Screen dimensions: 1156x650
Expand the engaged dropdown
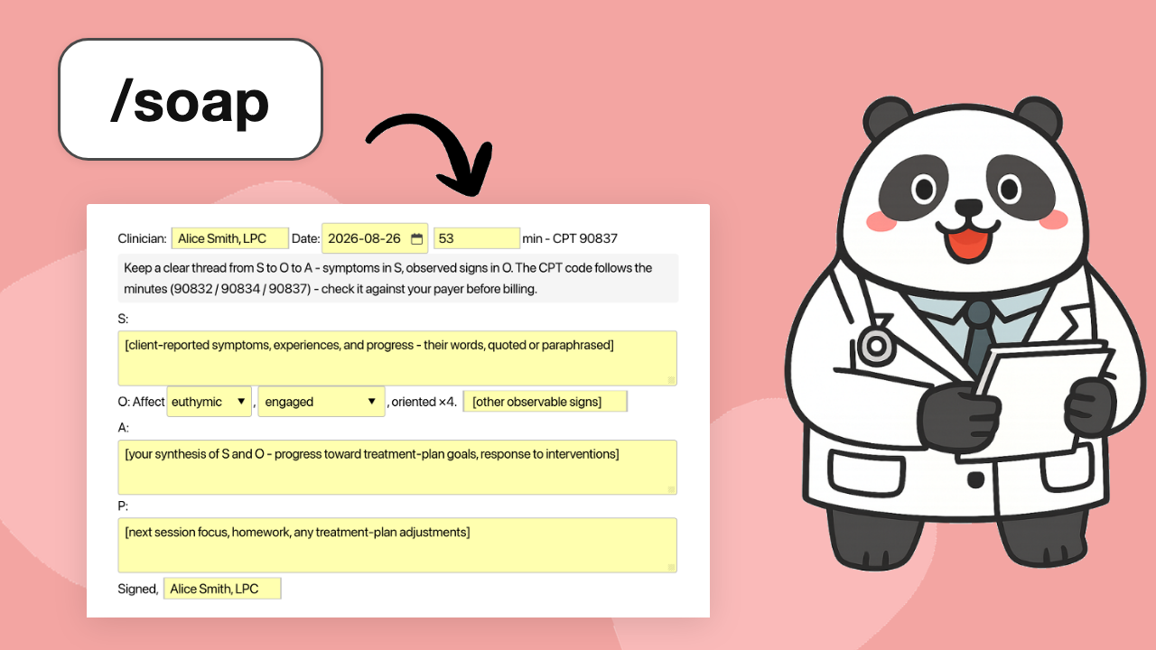pyautogui.click(x=322, y=402)
